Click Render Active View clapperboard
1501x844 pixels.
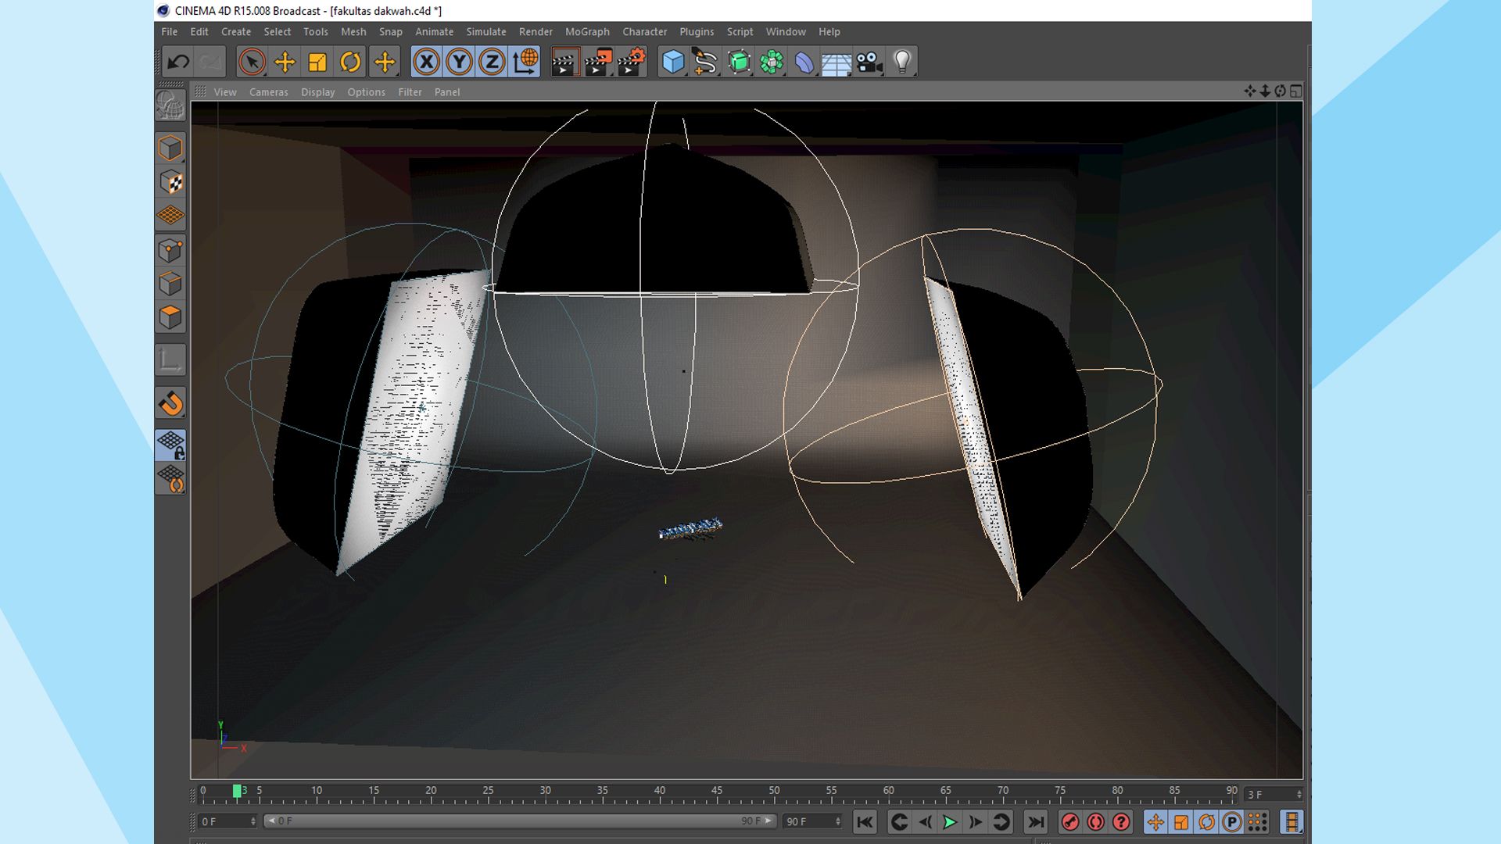tap(564, 62)
